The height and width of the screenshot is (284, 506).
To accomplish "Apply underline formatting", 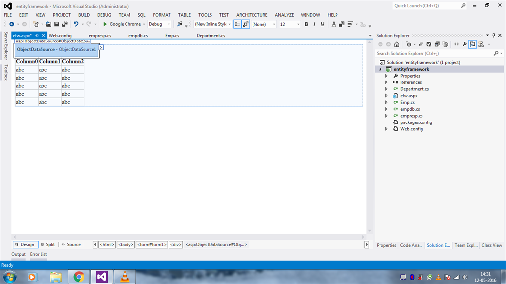I will tap(322, 24).
